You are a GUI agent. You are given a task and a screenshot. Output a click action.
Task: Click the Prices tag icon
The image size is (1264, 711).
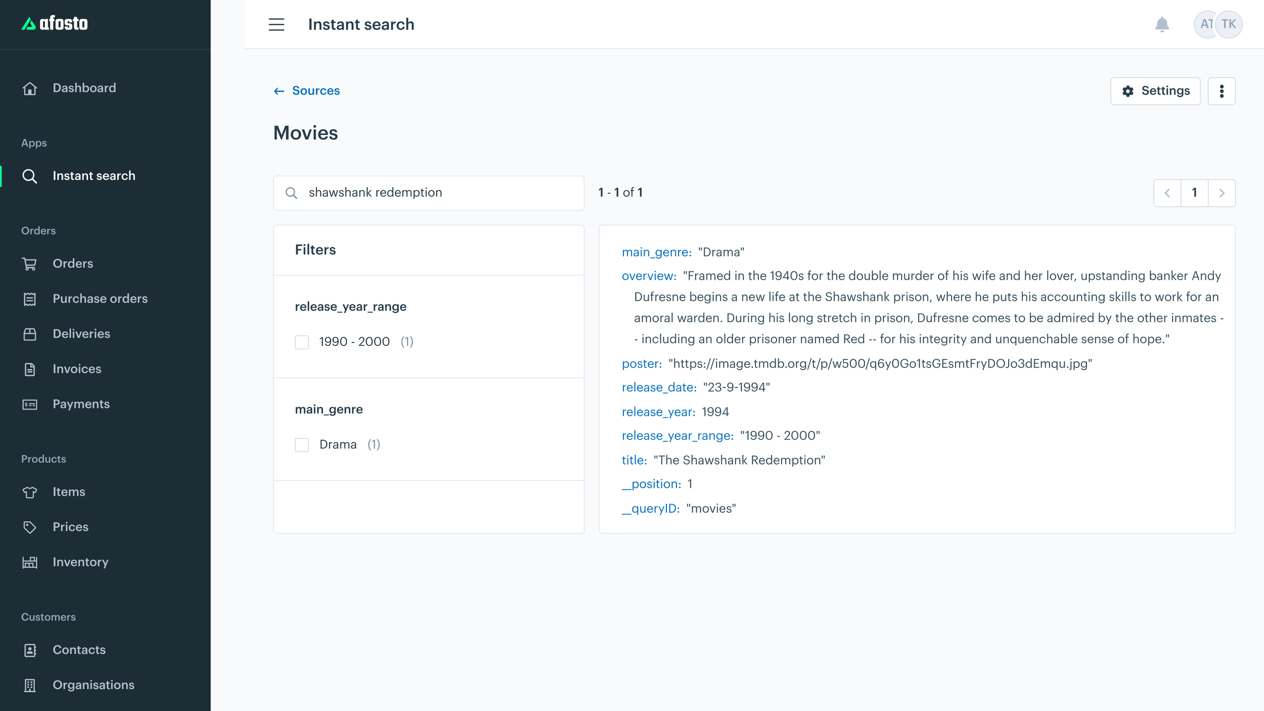point(30,527)
